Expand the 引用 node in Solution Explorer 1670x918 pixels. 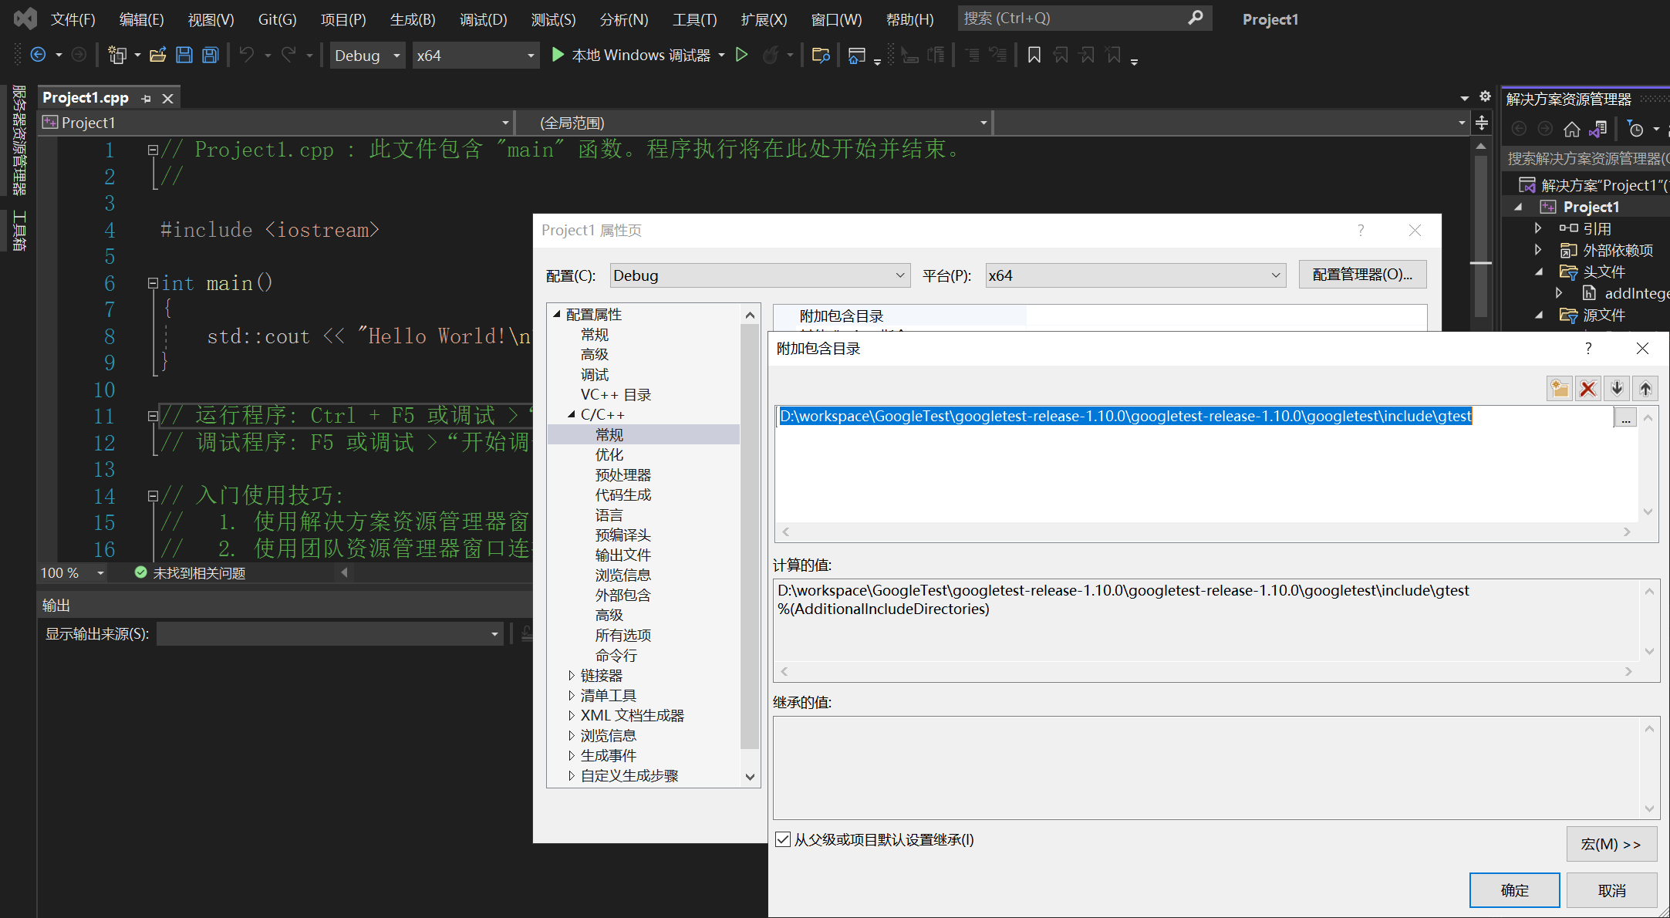[1538, 228]
